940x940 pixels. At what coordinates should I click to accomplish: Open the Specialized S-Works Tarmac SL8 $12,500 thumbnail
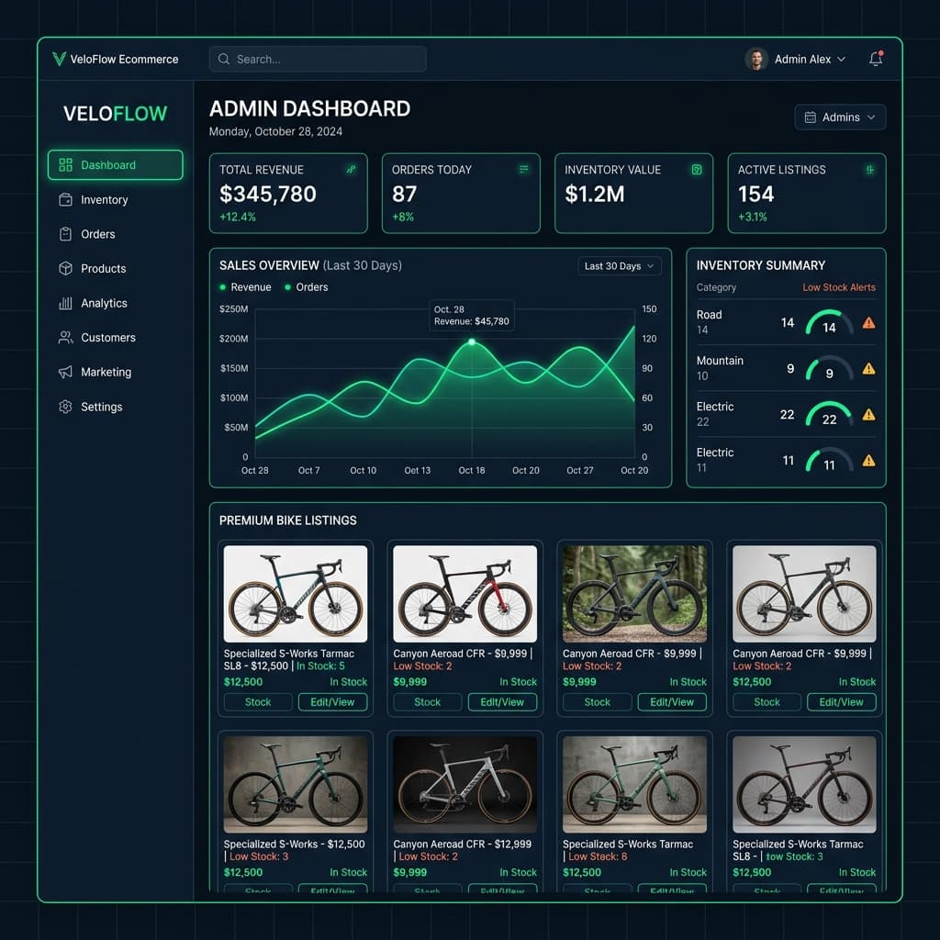click(x=296, y=594)
